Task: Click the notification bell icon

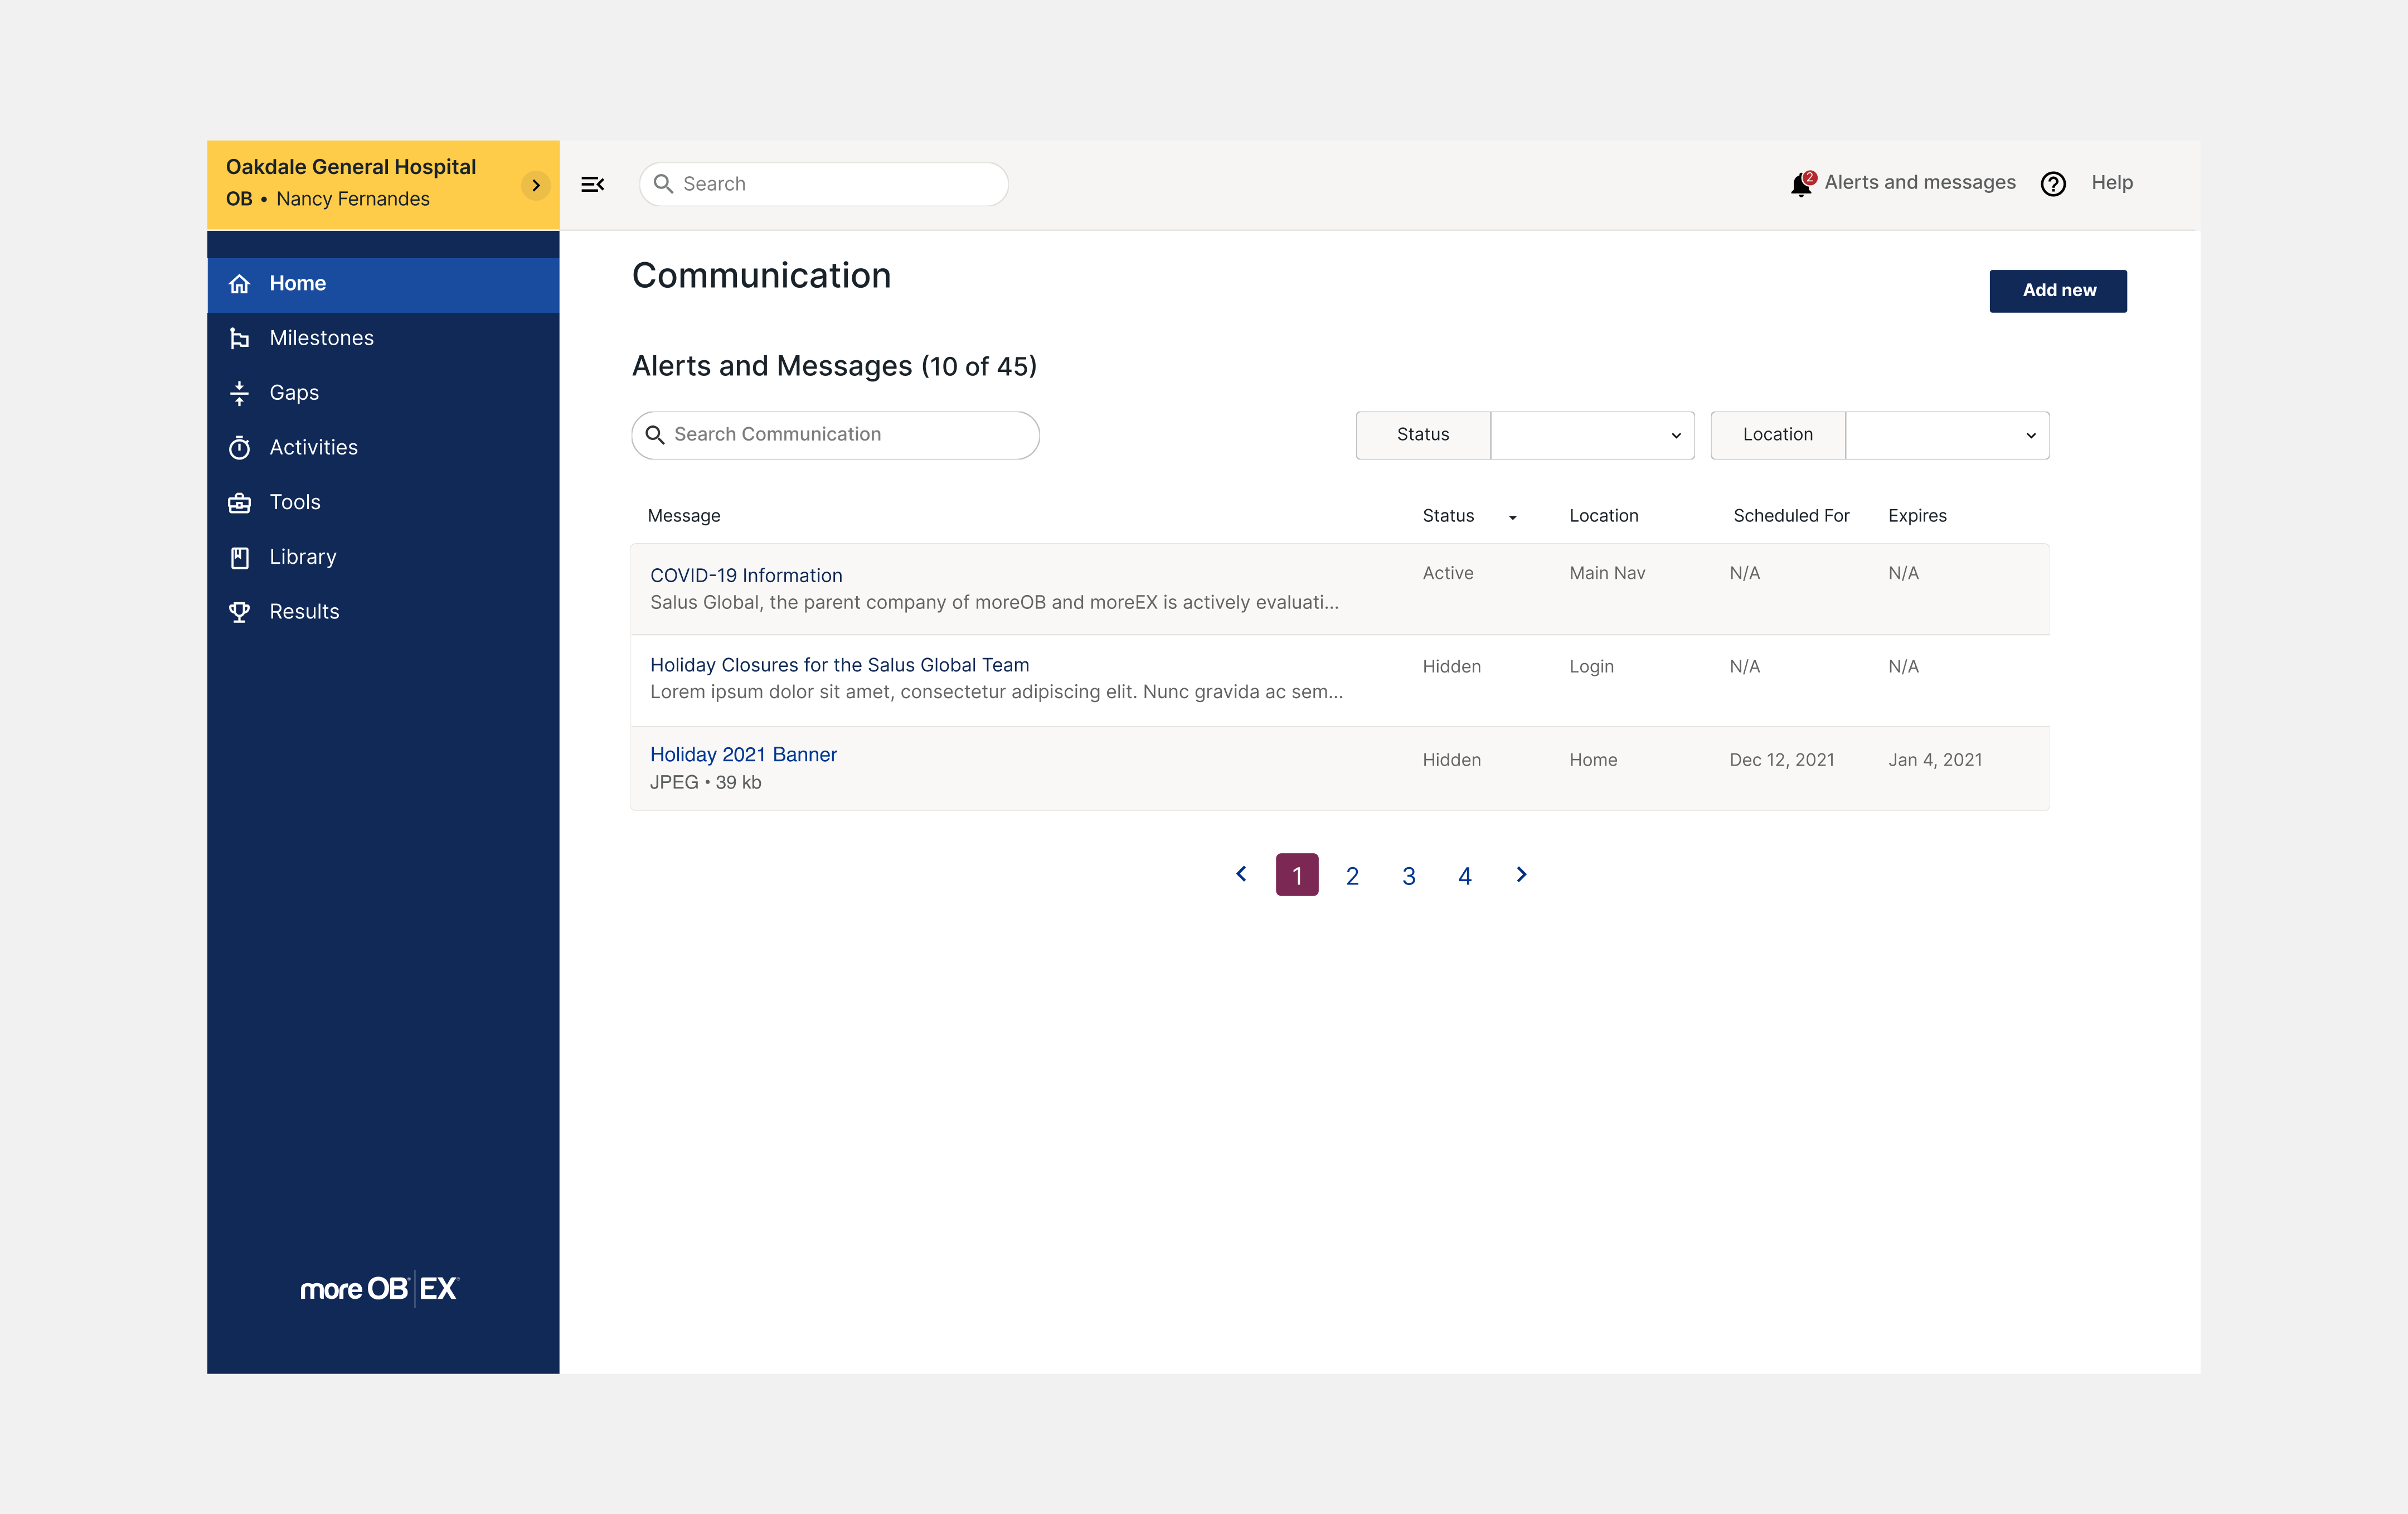Action: coord(1801,184)
